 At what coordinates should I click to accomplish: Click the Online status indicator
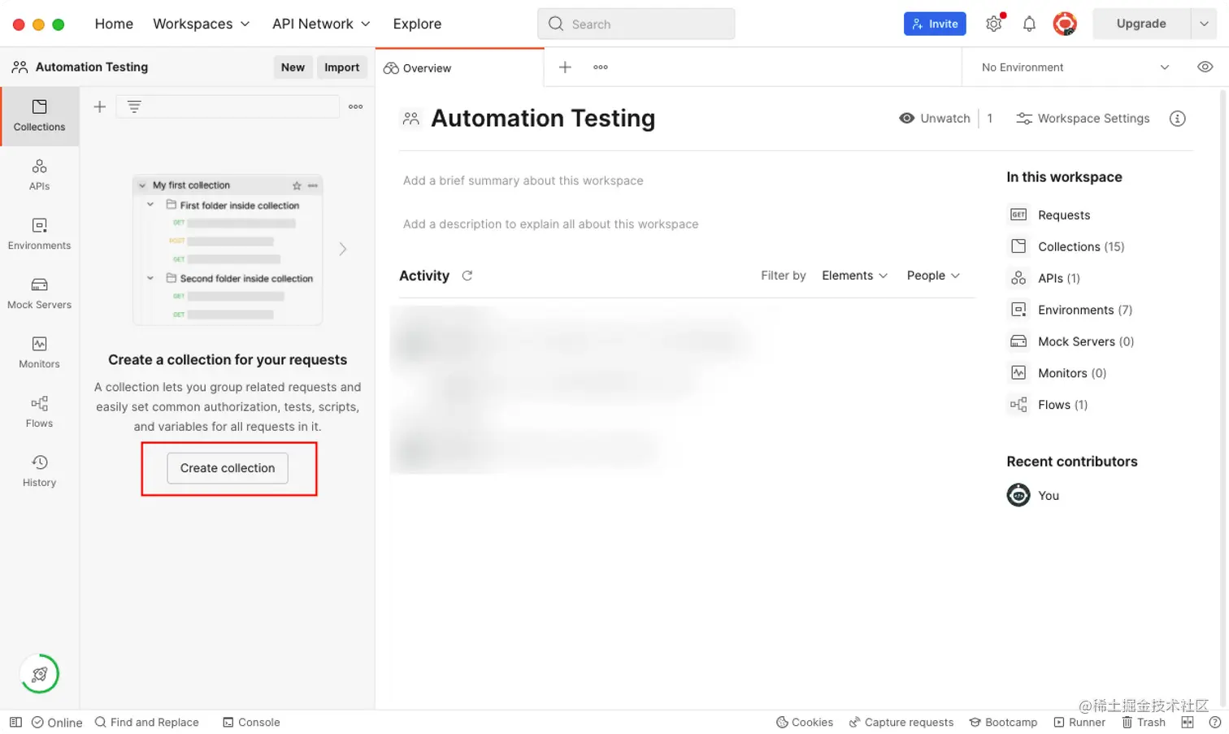pos(57,722)
